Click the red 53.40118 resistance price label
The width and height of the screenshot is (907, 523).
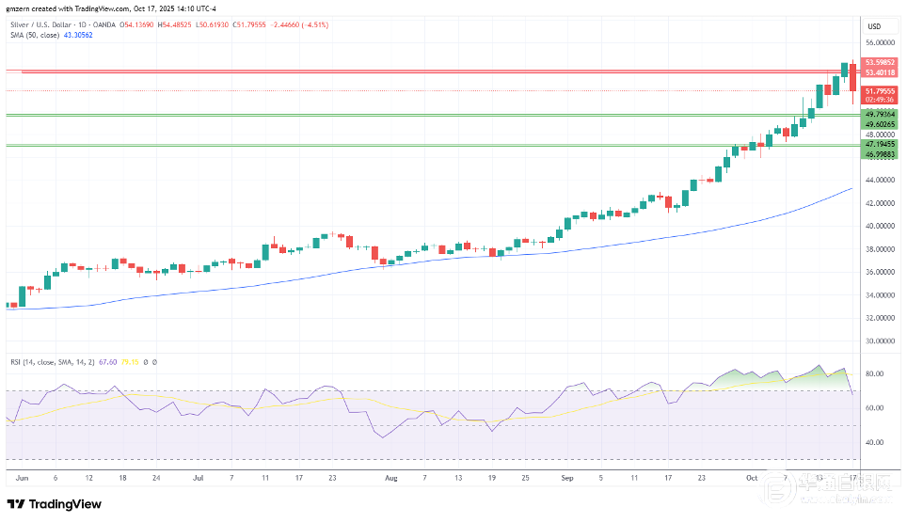[x=880, y=72]
